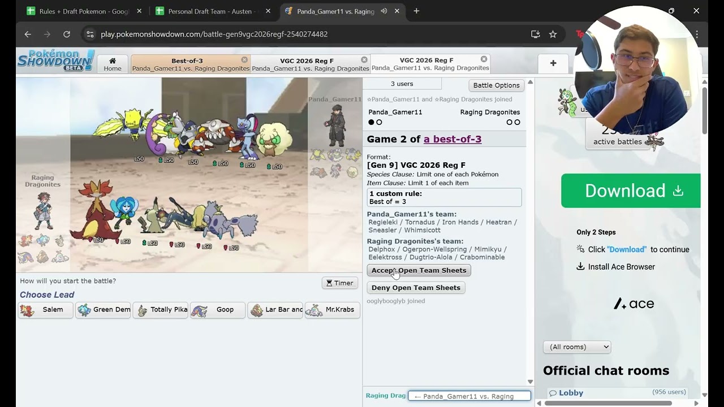The width and height of the screenshot is (724, 407).
Task: Click the 'Install Ace Browser' text
Action: coord(622,267)
